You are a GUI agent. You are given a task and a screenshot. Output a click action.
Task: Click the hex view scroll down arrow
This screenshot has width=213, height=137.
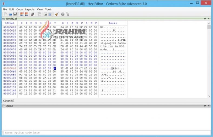tap(209, 96)
